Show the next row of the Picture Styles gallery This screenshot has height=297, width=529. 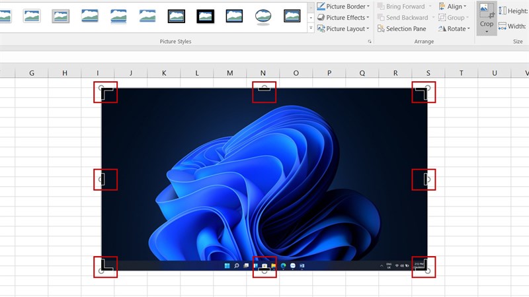tap(311, 18)
